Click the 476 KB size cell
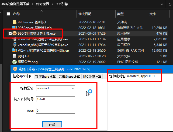 coord(162,34)
